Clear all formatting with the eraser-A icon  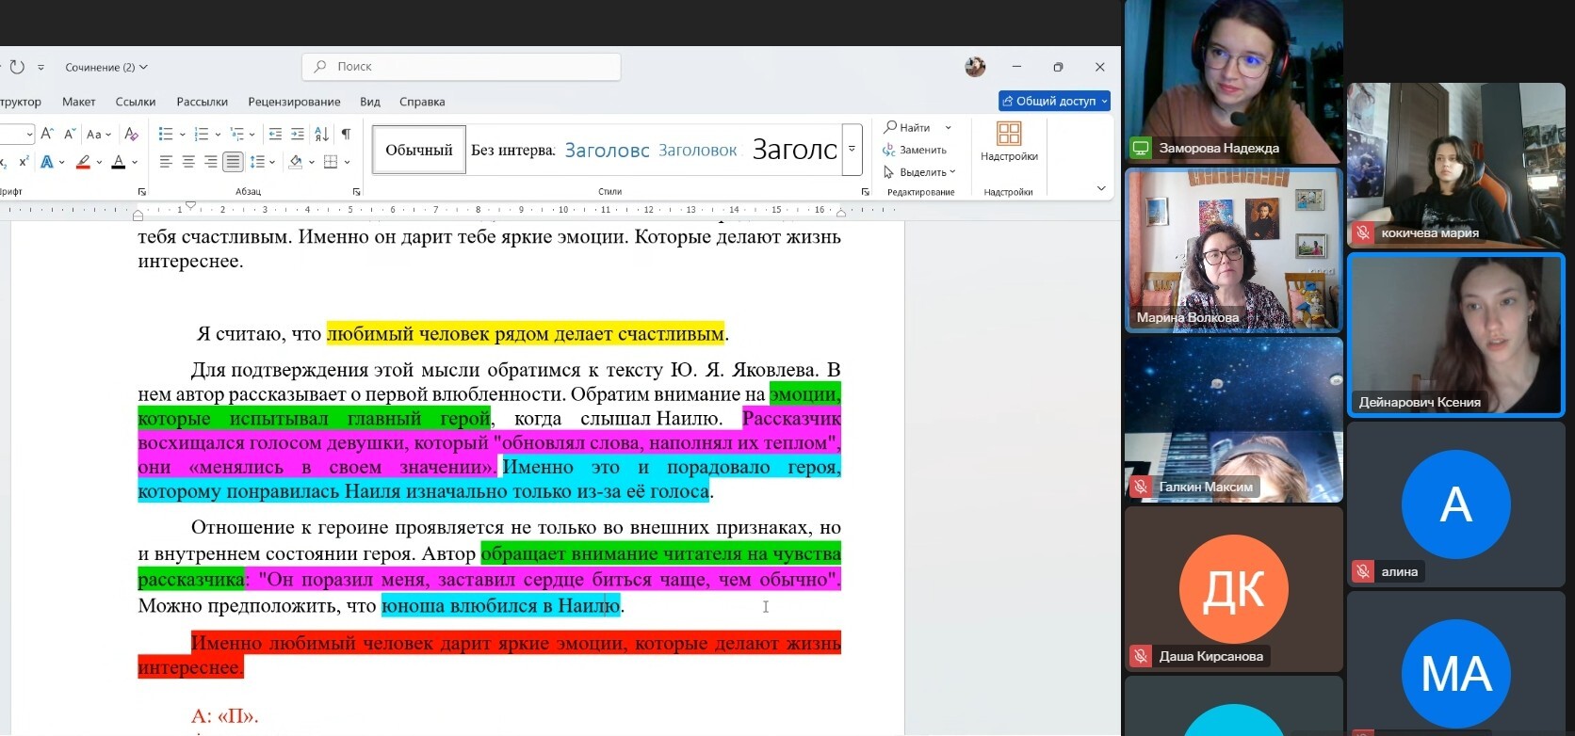pyautogui.click(x=131, y=134)
